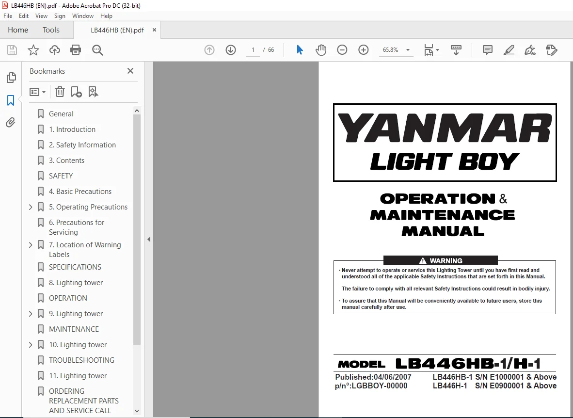Viewport: 573px width, 418px height.
Task: Open Page Thumbnails panel
Action: [11, 77]
